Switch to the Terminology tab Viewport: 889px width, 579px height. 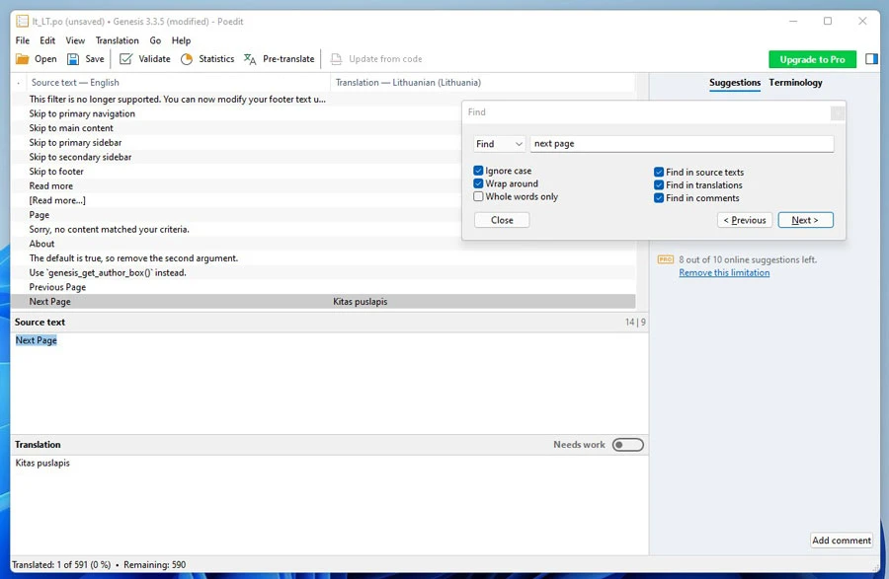[x=796, y=83]
